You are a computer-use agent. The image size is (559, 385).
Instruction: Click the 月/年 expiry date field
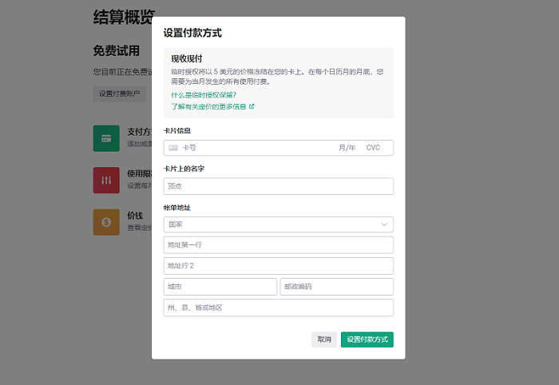pyautogui.click(x=347, y=148)
